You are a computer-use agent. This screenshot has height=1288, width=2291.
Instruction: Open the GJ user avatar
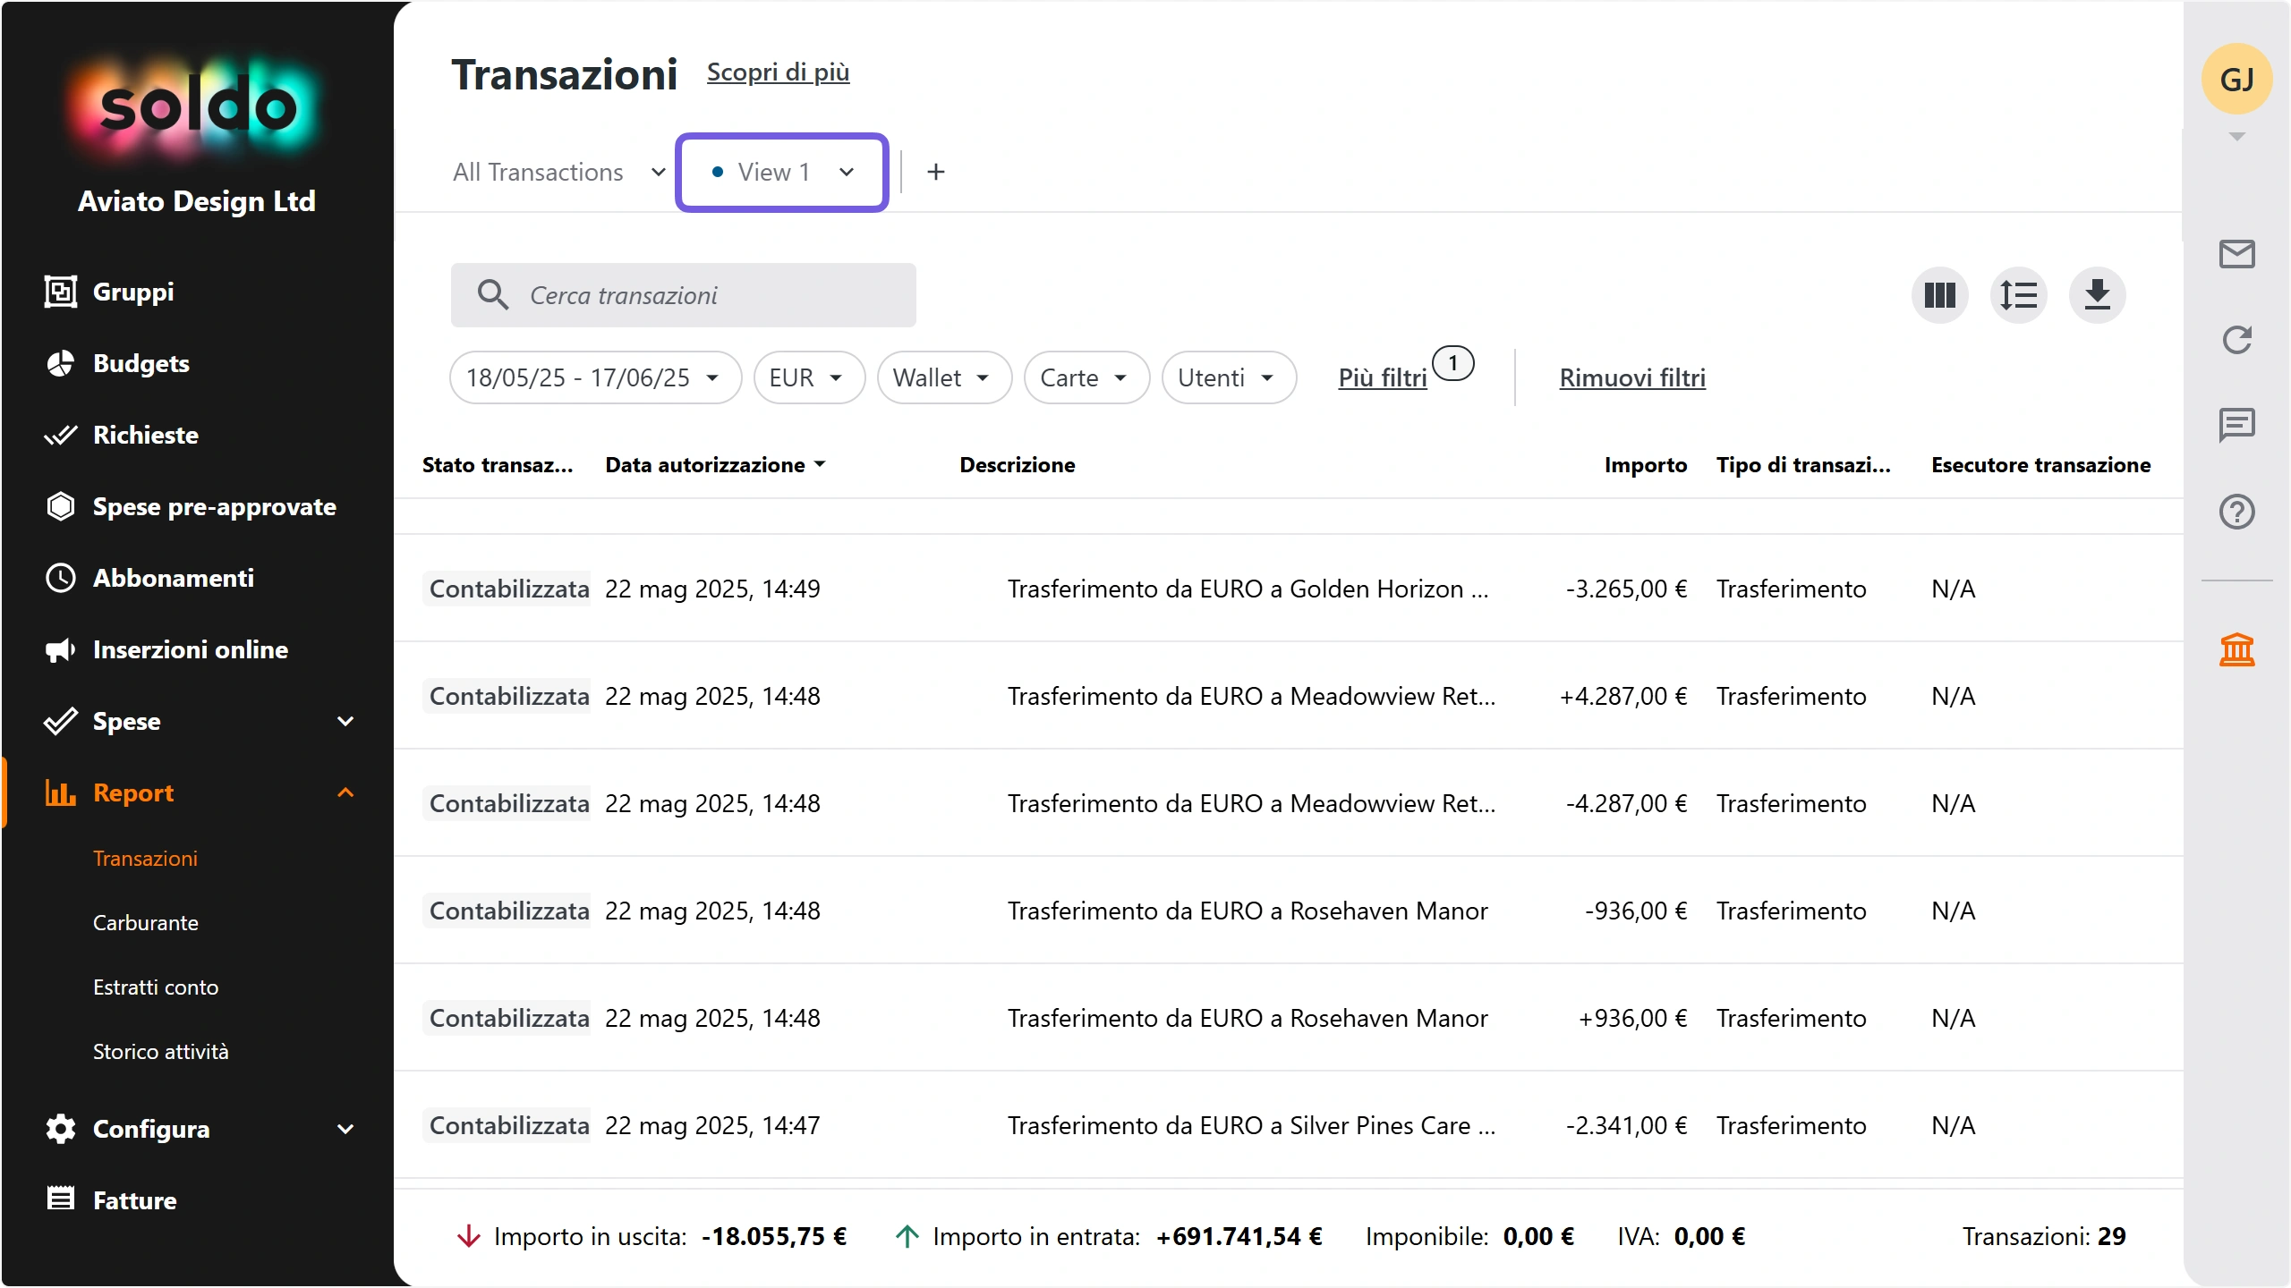2236,79
